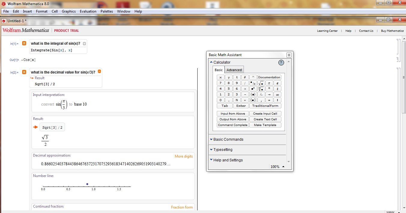
Task: Insert the theta variable
Action: click(x=245, y=77)
